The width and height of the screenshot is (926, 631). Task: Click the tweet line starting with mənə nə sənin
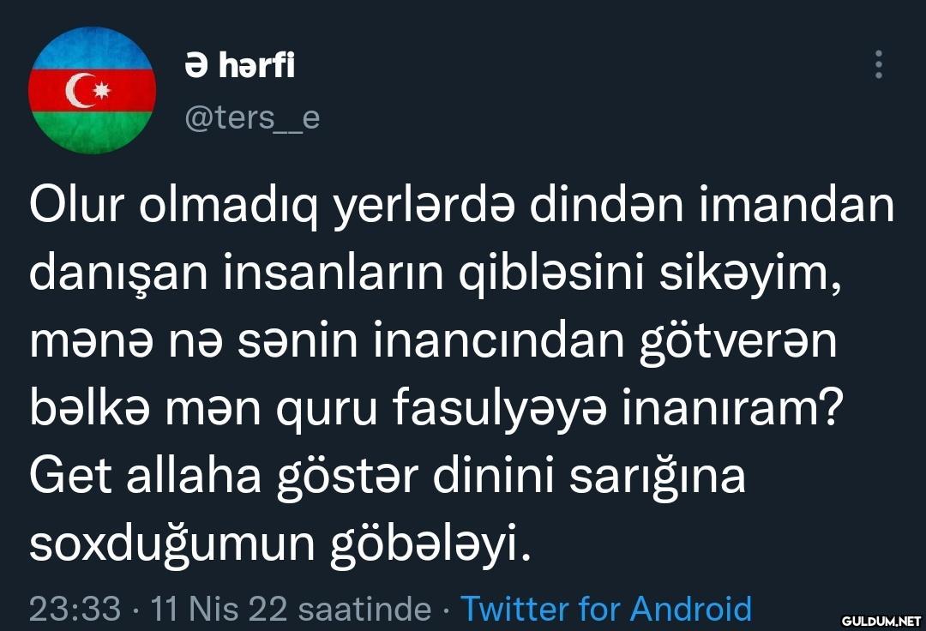click(433, 343)
